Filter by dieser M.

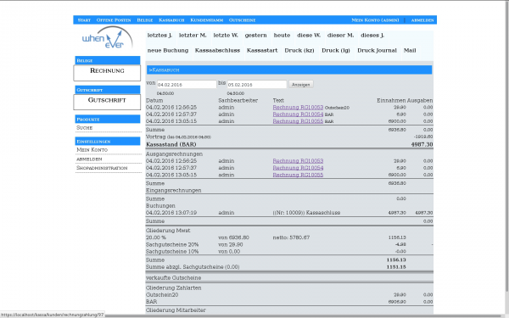coord(340,36)
